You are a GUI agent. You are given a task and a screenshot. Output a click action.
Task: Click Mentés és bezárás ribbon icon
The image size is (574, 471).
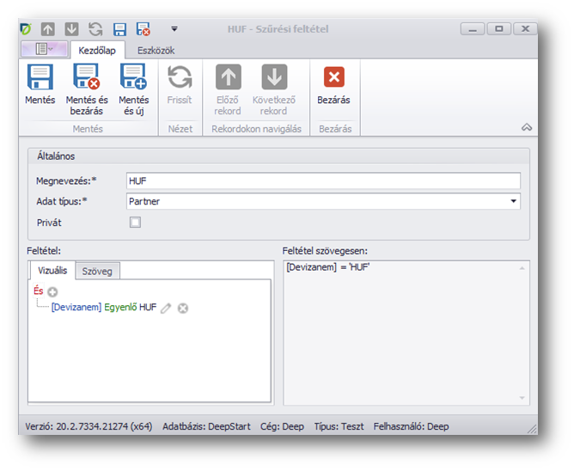[87, 79]
